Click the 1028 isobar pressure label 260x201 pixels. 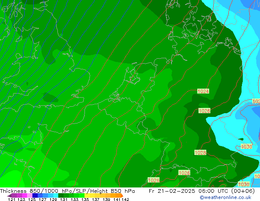pyautogui.click(x=200, y=153)
